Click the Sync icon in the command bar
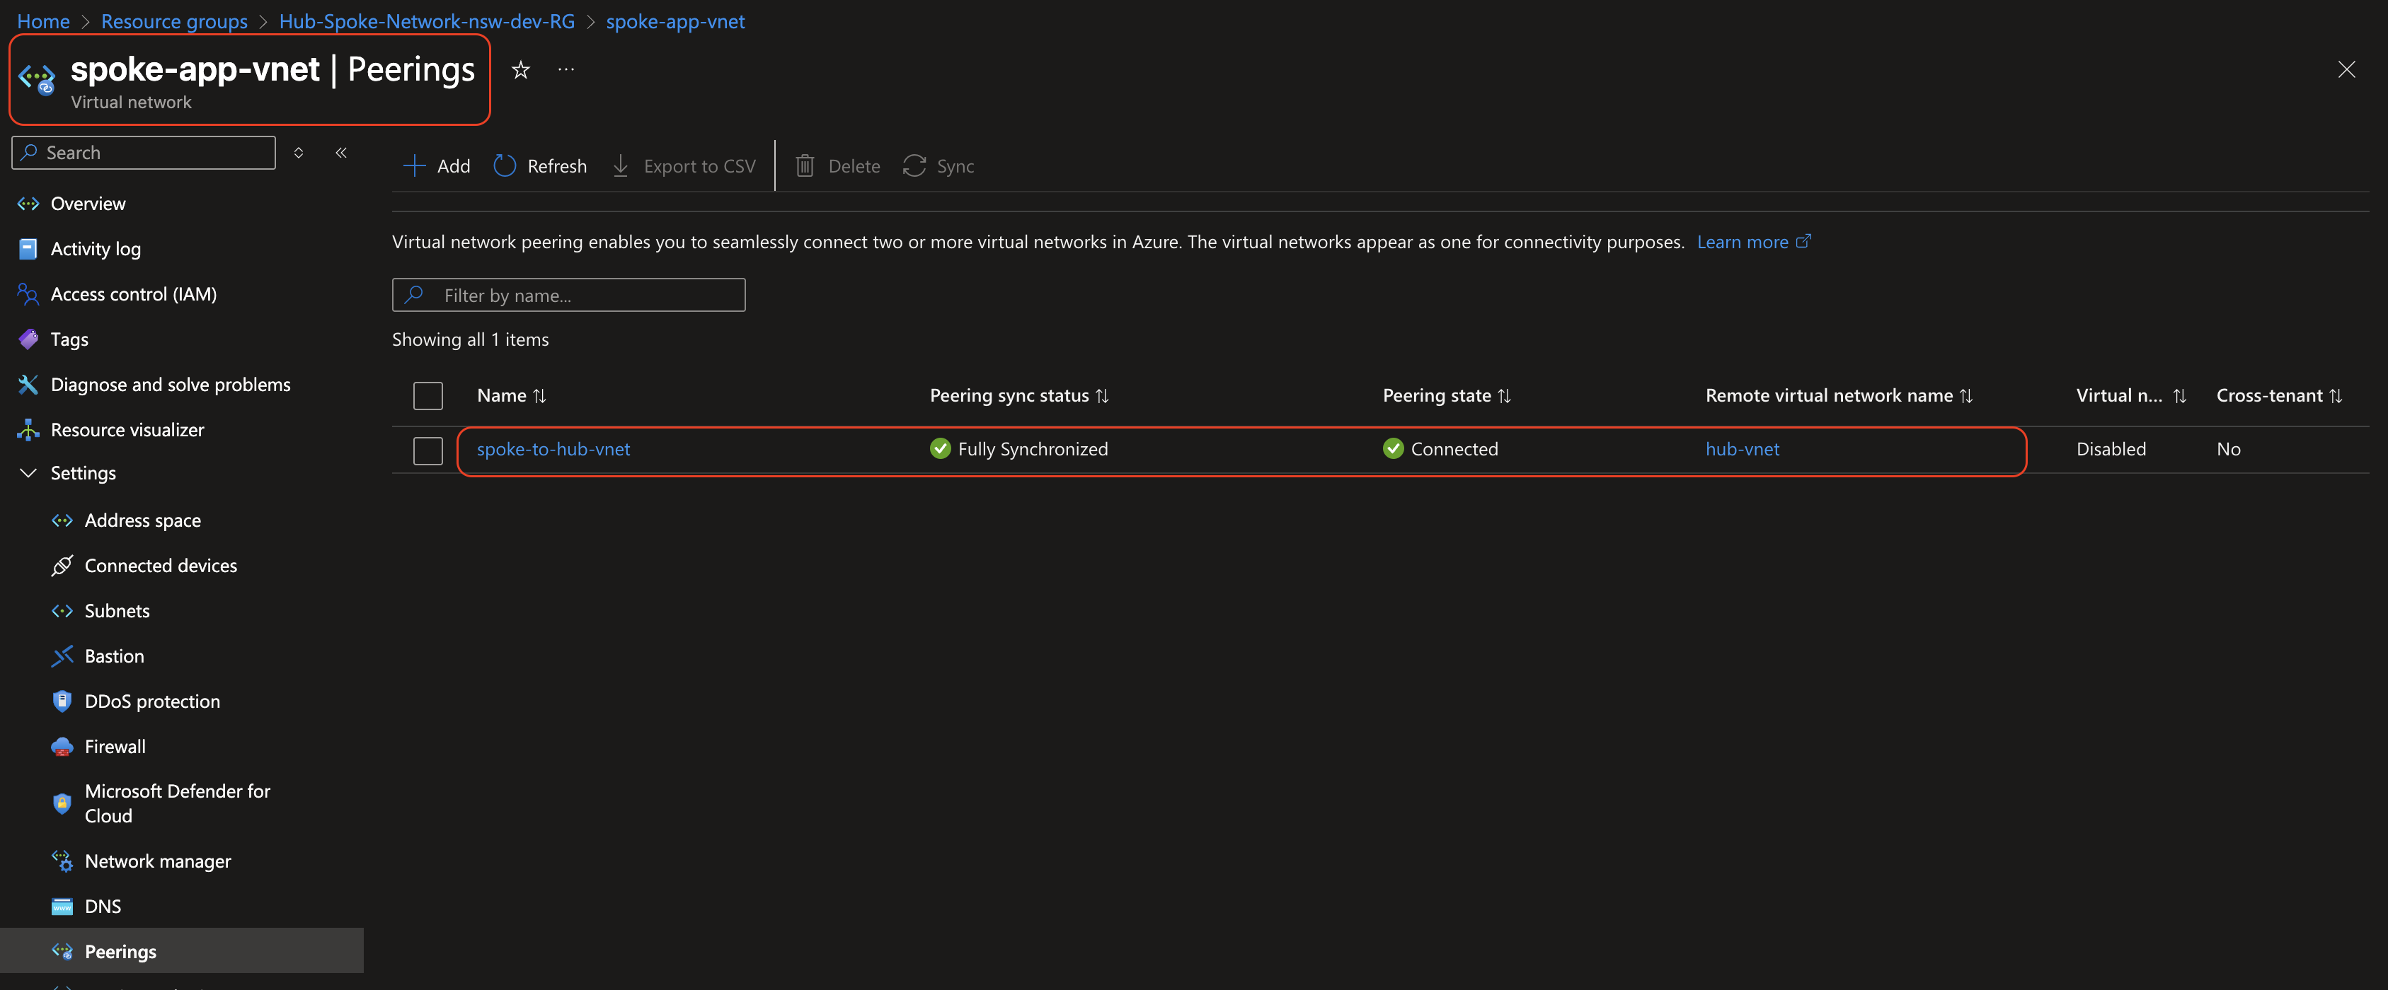 coord(914,165)
